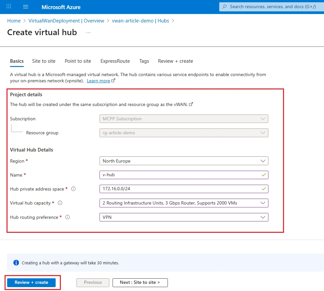
Task: Click the Project details heading
Action: [26, 95]
